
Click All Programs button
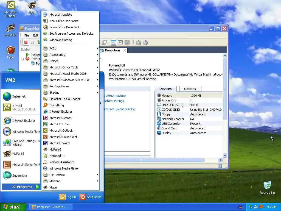[x=21, y=187]
